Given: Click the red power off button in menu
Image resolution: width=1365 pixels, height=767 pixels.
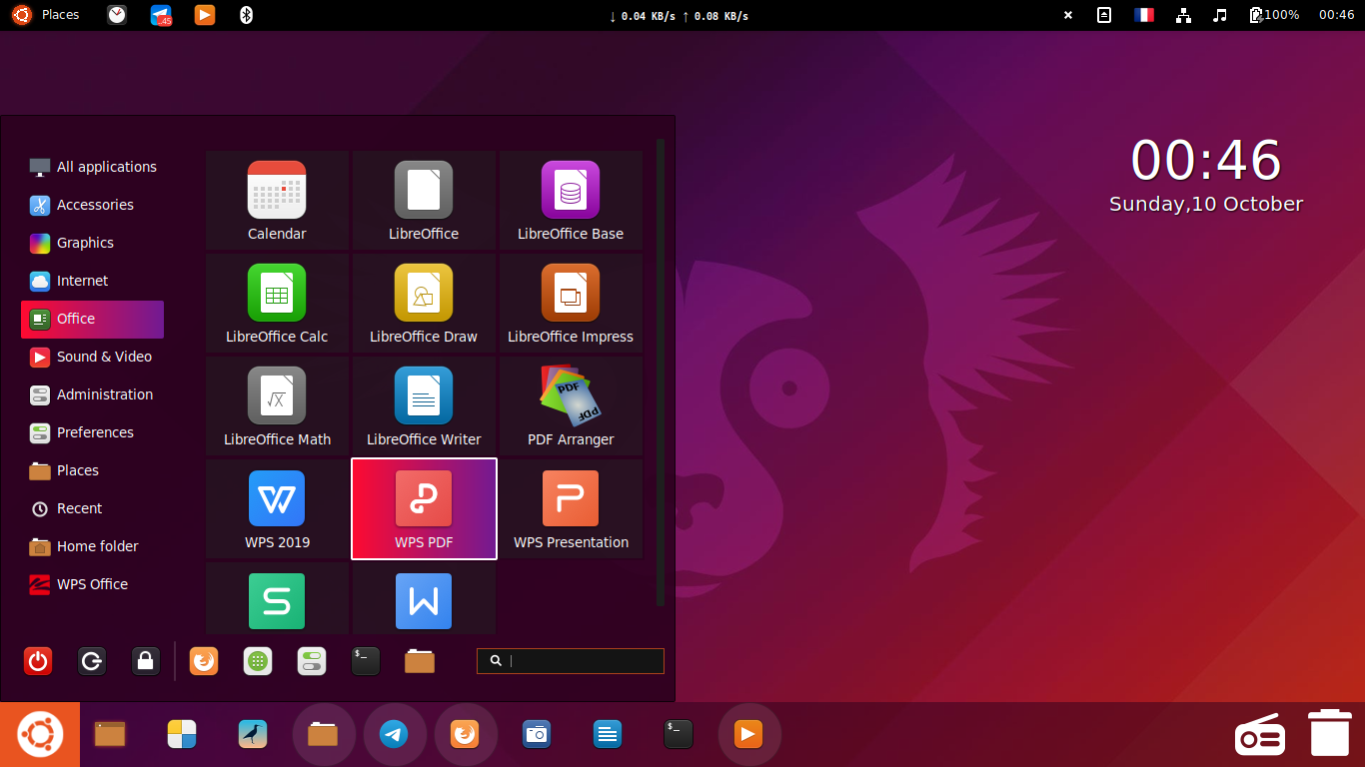Looking at the screenshot, I should pyautogui.click(x=38, y=661).
